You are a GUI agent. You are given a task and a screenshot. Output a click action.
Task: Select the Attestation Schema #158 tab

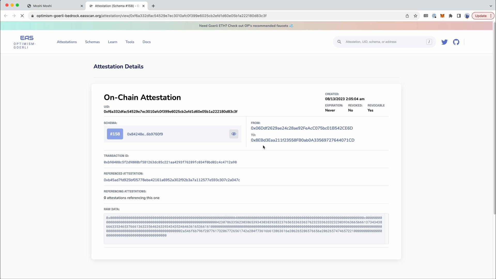coord(117,6)
